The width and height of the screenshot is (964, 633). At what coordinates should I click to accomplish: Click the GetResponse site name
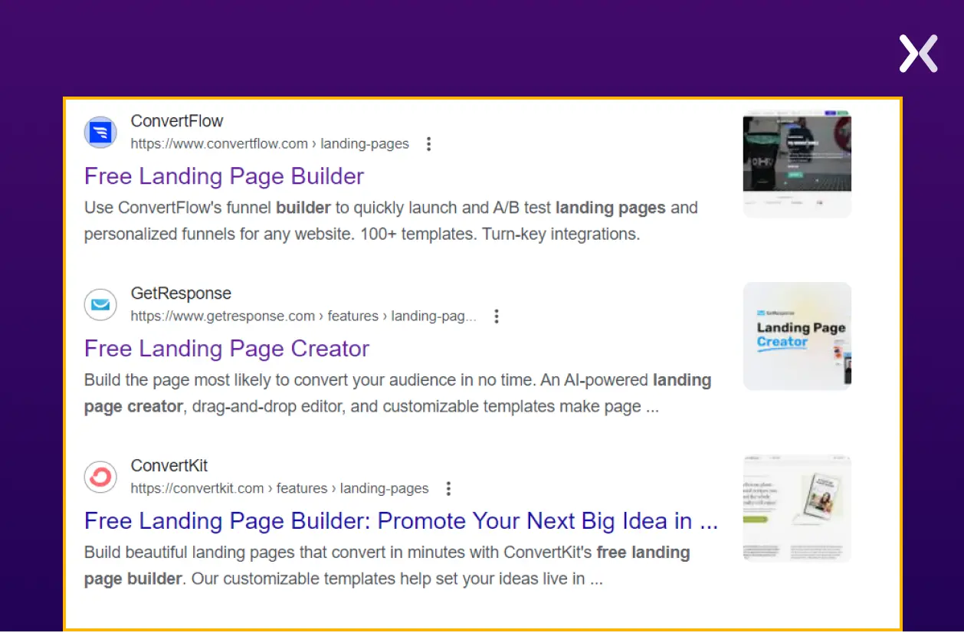181,294
